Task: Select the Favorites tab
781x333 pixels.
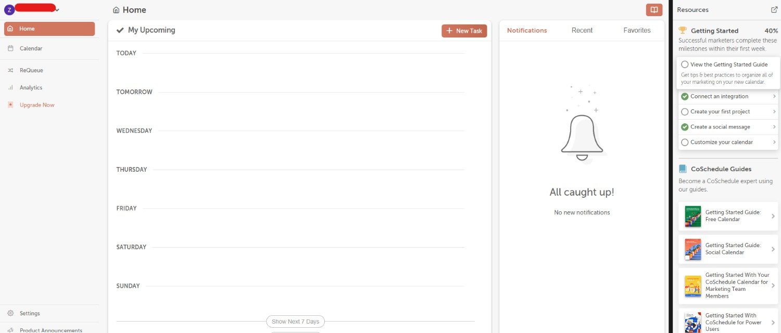Action: tap(637, 30)
